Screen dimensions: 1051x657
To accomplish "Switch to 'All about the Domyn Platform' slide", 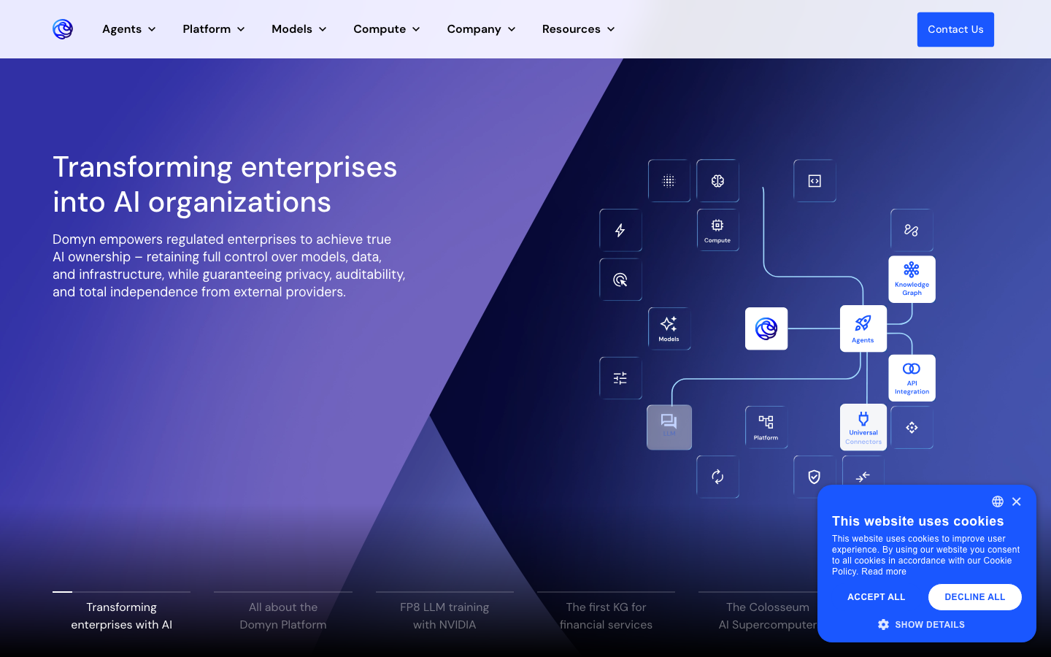I will point(283,615).
